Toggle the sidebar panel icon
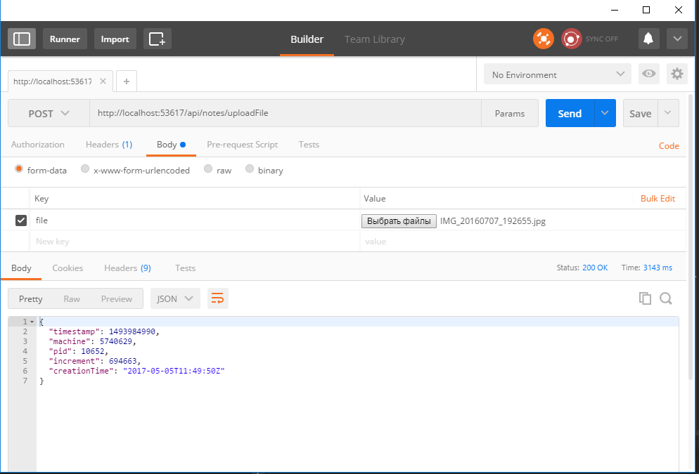 22,39
